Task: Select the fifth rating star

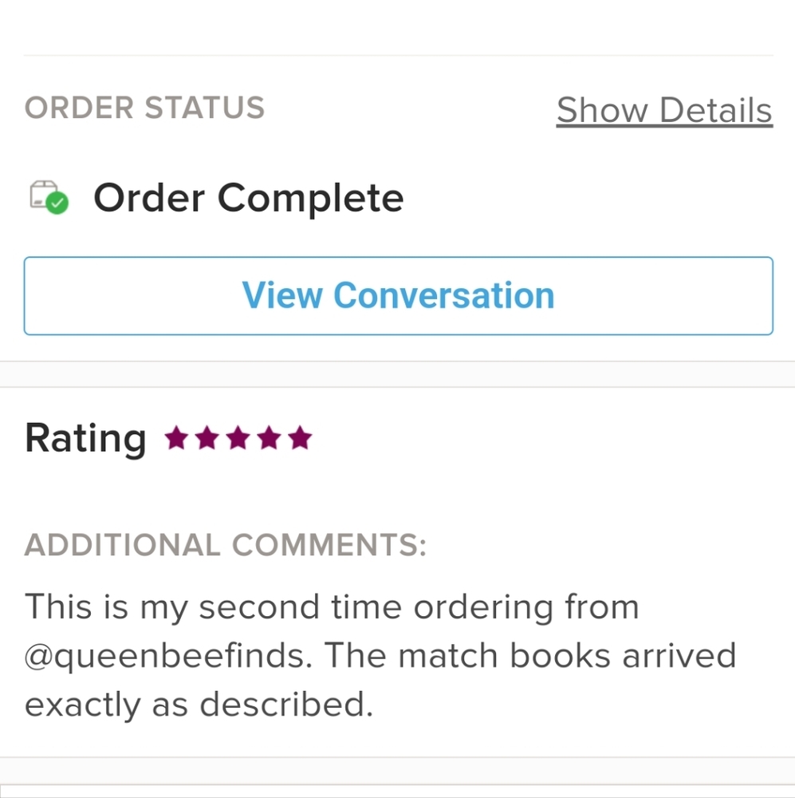Action: 300,438
